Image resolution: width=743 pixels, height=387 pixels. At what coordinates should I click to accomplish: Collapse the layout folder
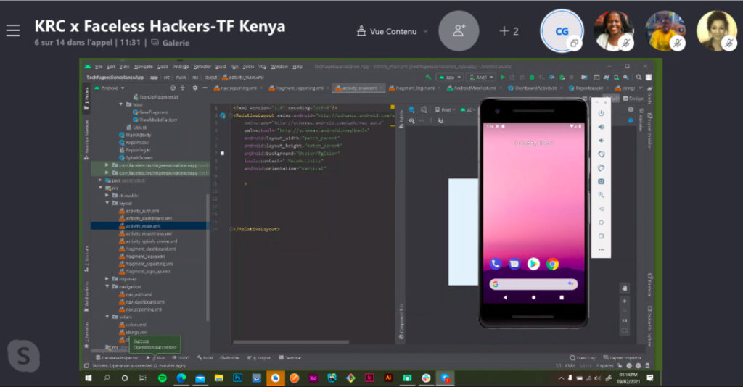click(x=107, y=203)
